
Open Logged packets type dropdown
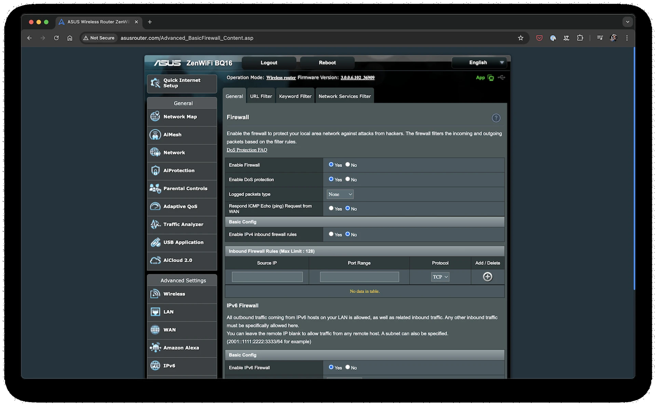(x=340, y=194)
